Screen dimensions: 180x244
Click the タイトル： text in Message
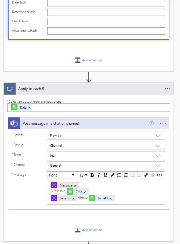pyautogui.click(x=57, y=191)
